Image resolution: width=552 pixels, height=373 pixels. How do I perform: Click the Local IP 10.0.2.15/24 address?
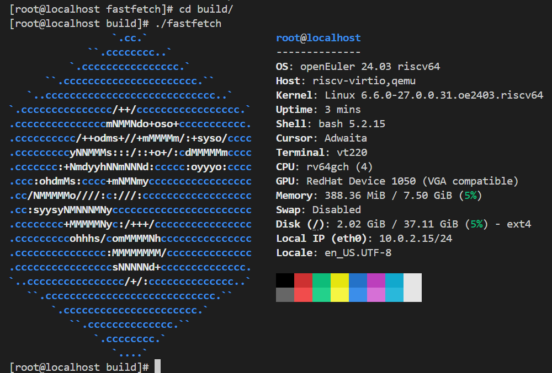(x=407, y=239)
